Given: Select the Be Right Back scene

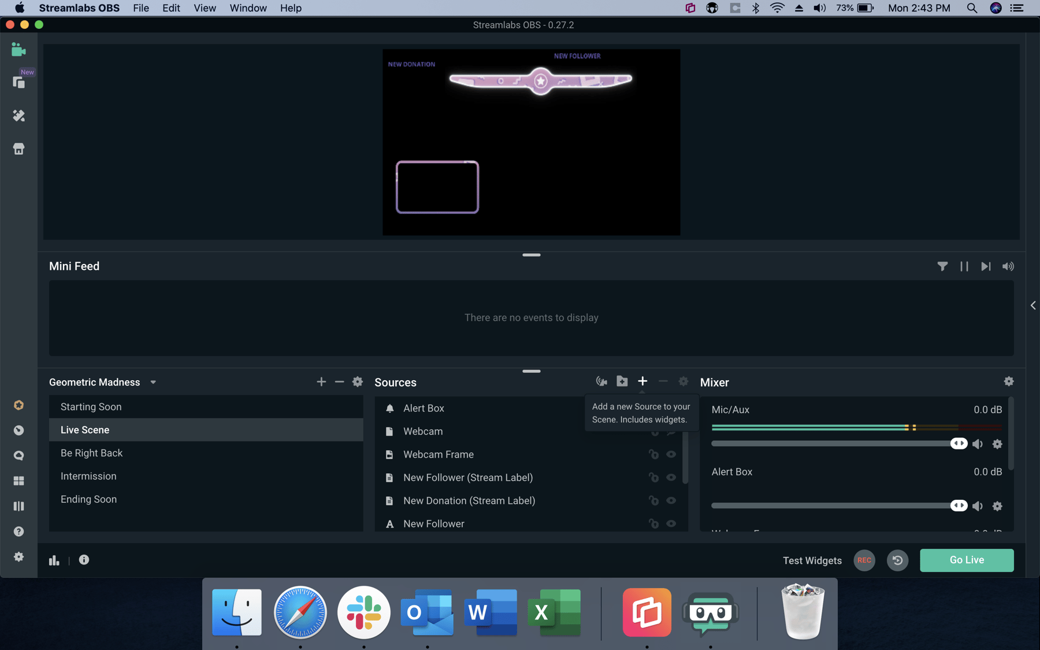Looking at the screenshot, I should [91, 453].
